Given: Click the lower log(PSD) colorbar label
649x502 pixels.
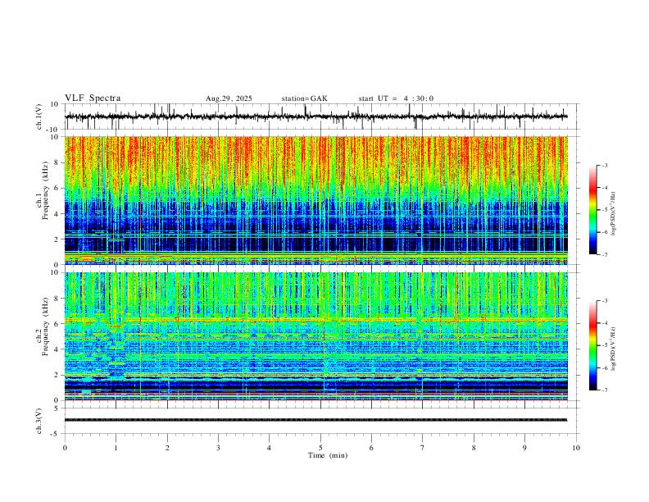Looking at the screenshot, I should (x=613, y=349).
